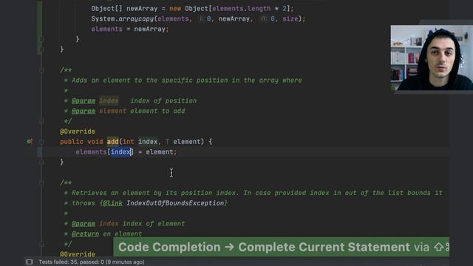This screenshot has height=266, width=473.
Task: Click fold marker at resize method's final brace
Action: 41,50
